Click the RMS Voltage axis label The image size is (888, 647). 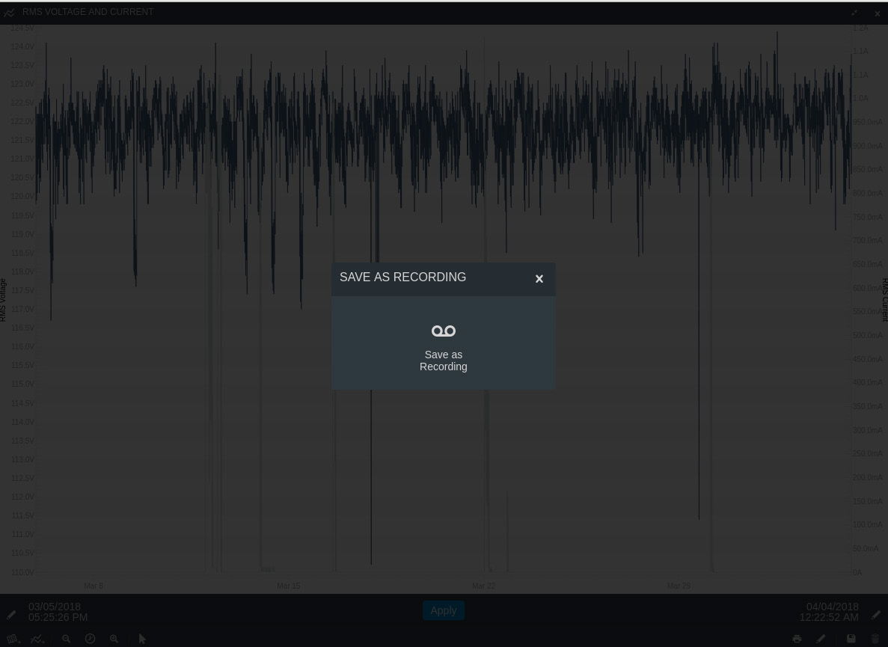[x=4, y=298]
